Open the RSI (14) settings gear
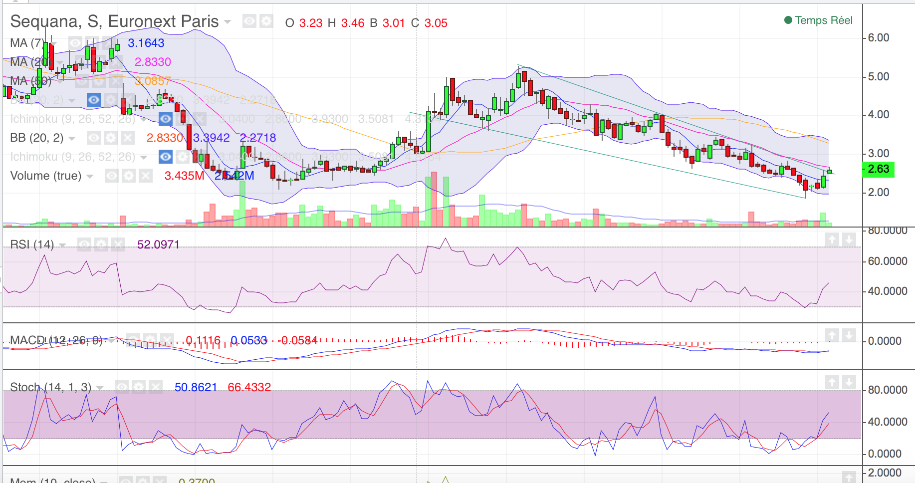Screen dimensions: 915x483 click(x=101, y=244)
